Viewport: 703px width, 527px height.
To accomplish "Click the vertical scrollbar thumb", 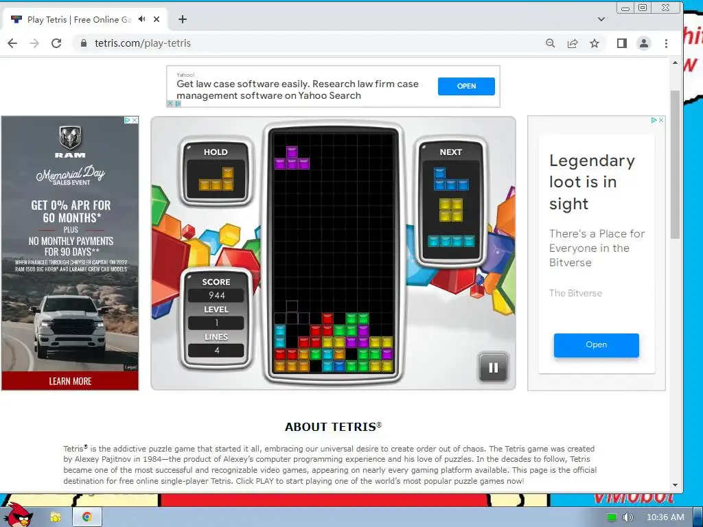I will 676,165.
